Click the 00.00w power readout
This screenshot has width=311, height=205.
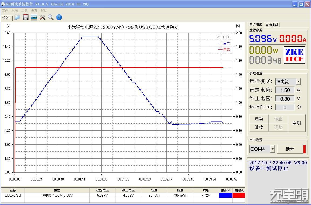[x=264, y=50]
